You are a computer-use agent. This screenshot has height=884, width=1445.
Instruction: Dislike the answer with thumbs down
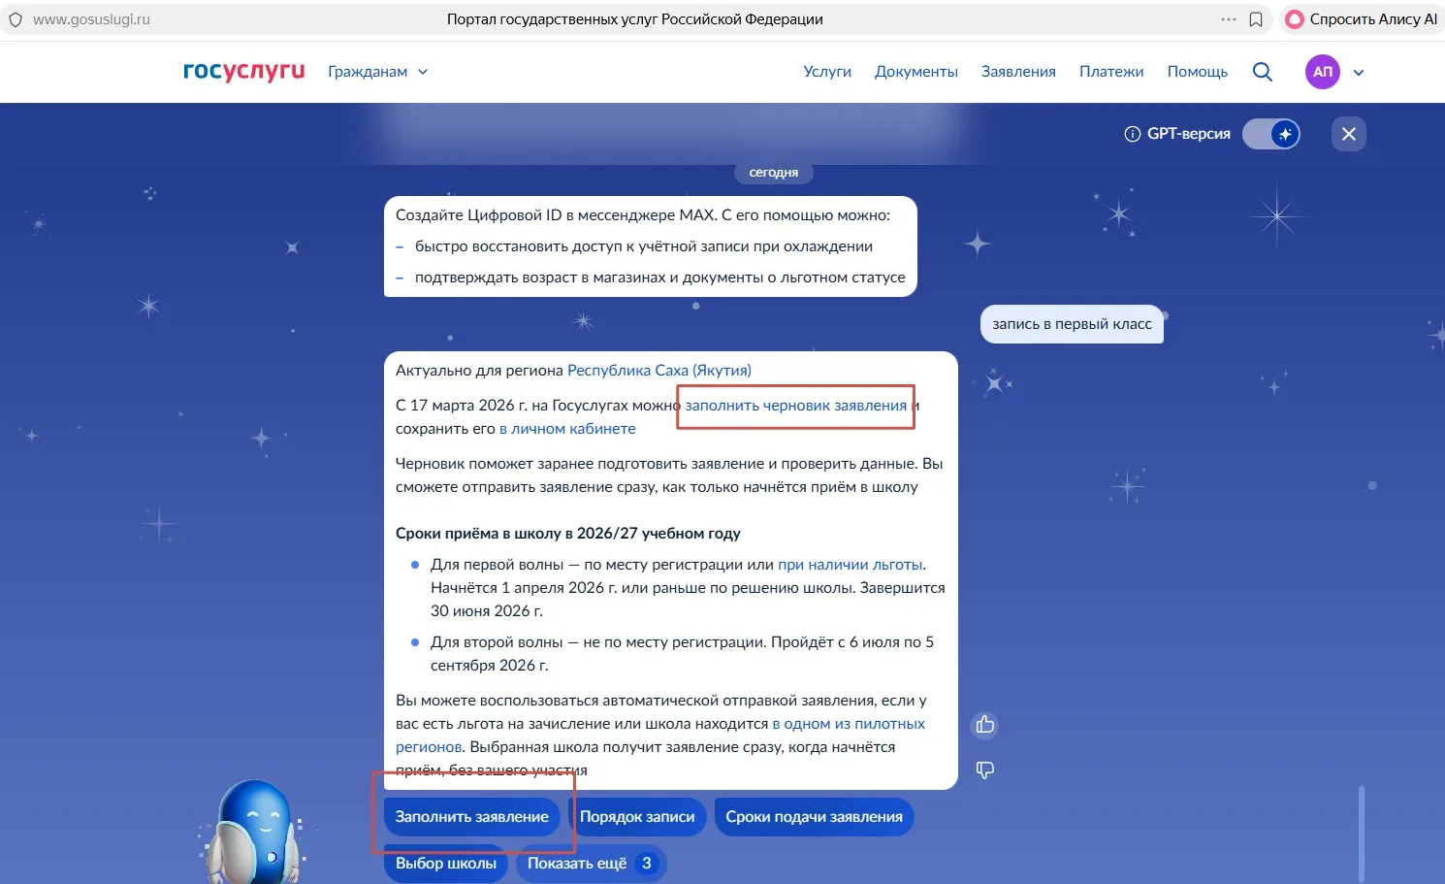pyautogui.click(x=985, y=769)
